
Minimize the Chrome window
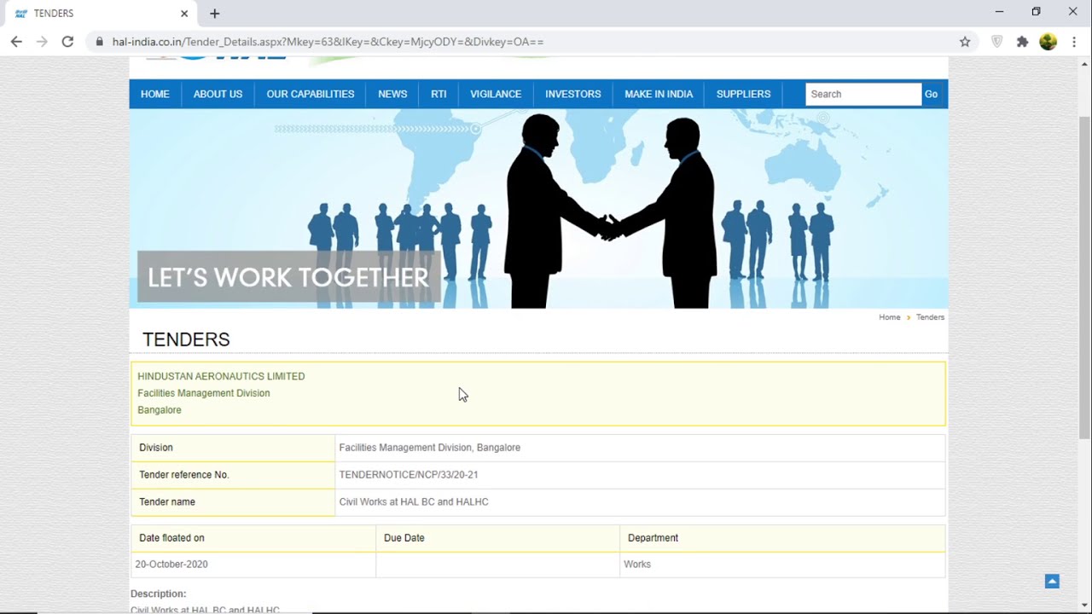coord(999,12)
